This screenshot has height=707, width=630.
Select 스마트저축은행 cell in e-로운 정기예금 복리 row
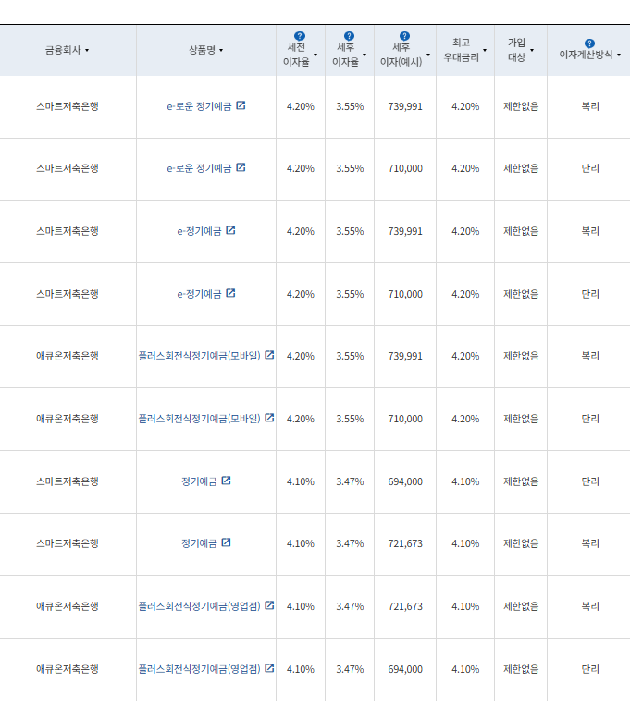[x=68, y=106]
